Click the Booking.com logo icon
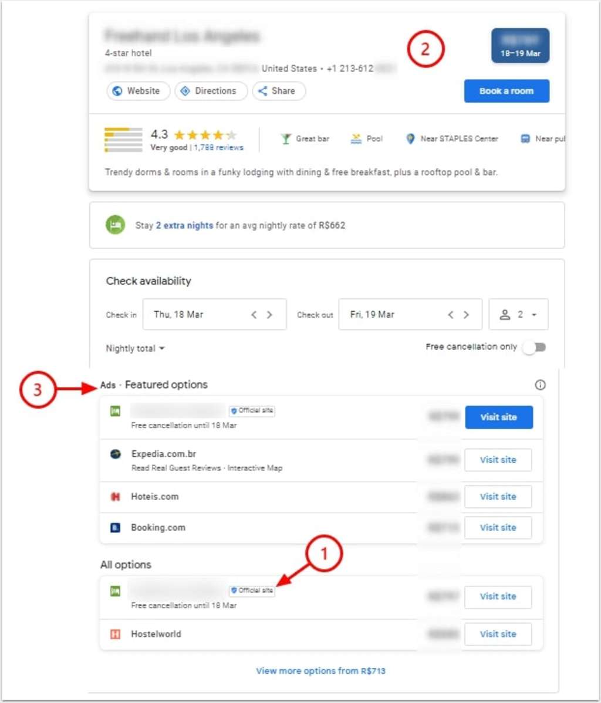The height and width of the screenshot is (703, 601). pos(116,528)
